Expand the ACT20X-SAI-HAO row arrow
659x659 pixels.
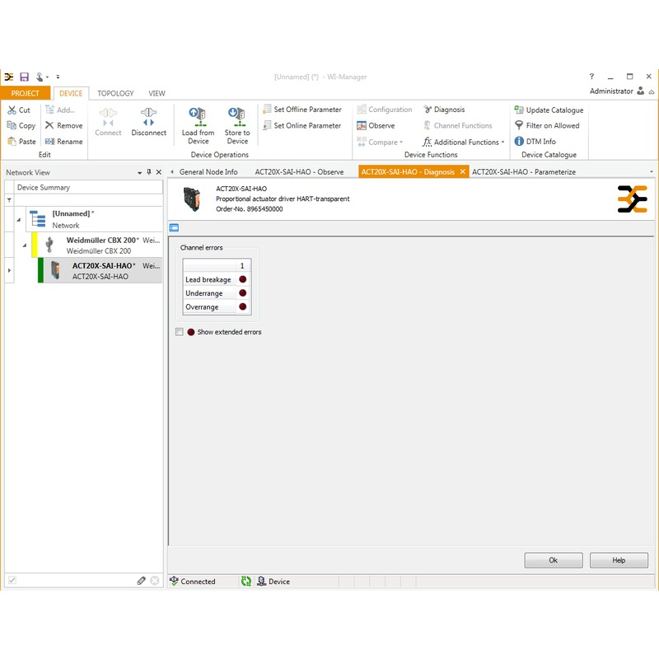pos(9,271)
